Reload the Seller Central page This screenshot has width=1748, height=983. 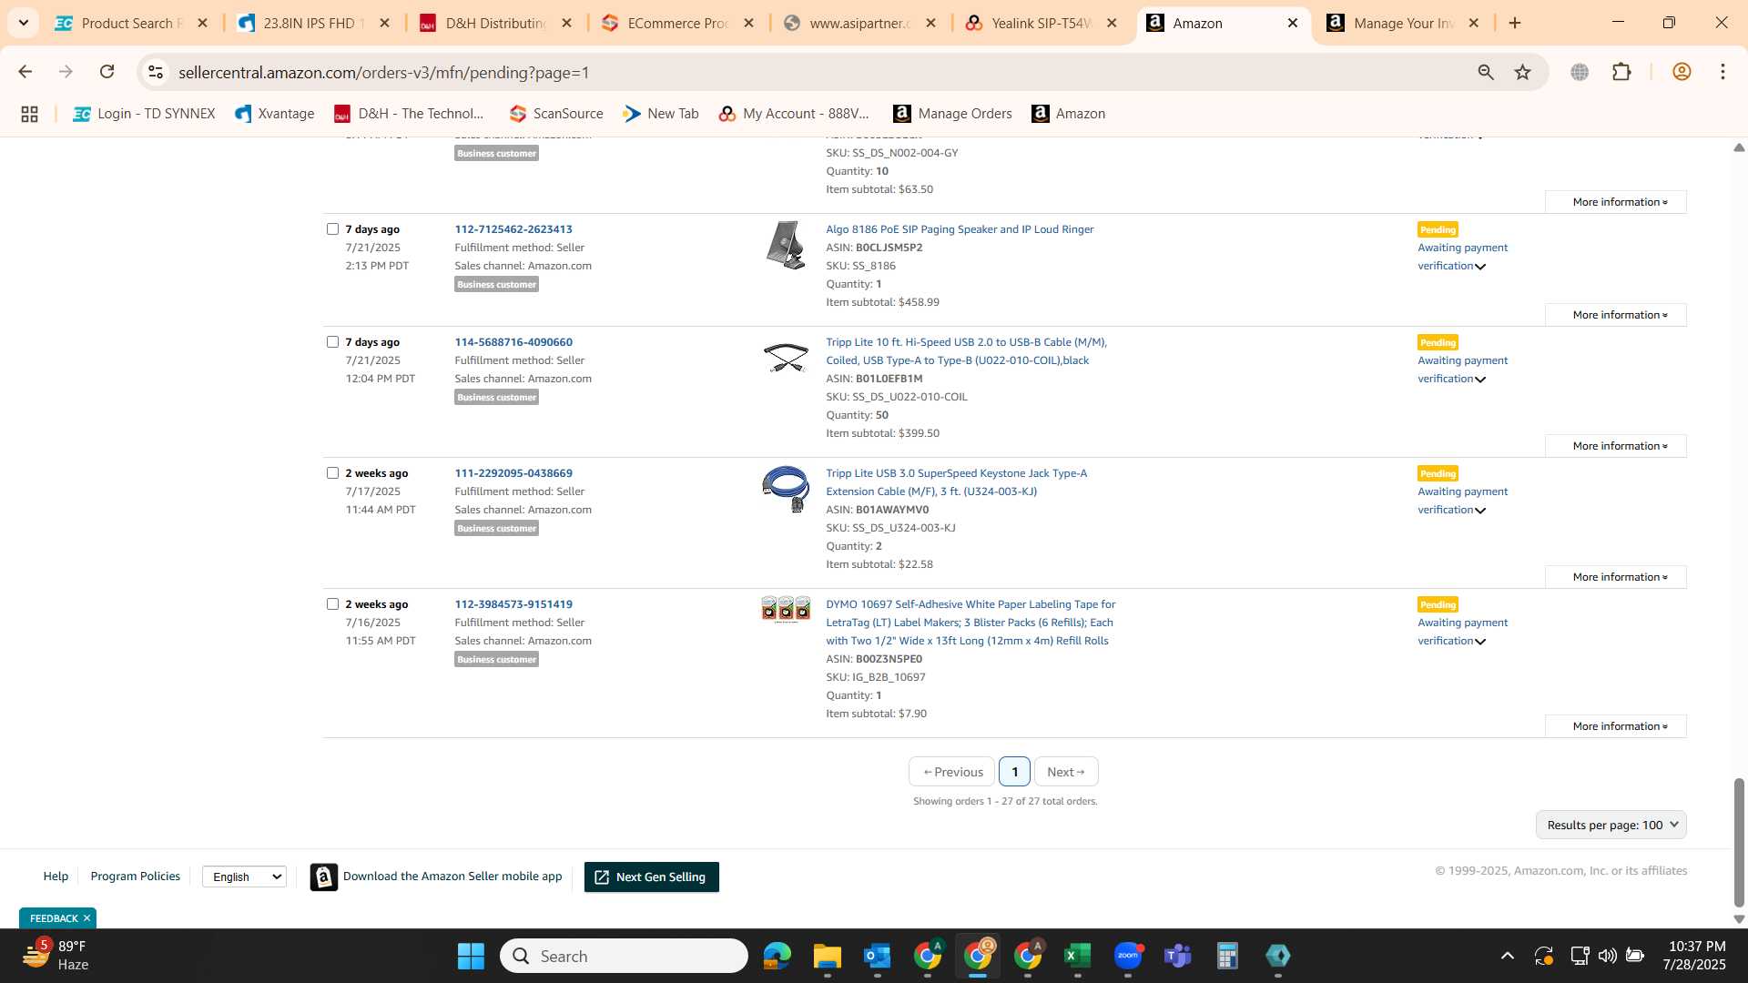[x=107, y=72]
